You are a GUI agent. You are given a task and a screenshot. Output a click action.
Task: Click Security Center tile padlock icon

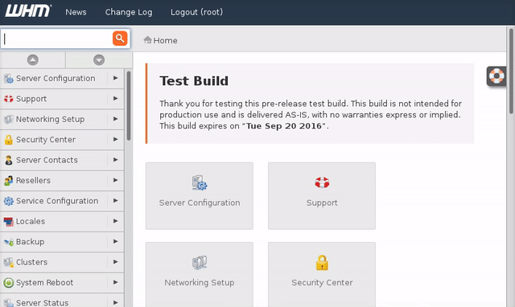point(322,263)
